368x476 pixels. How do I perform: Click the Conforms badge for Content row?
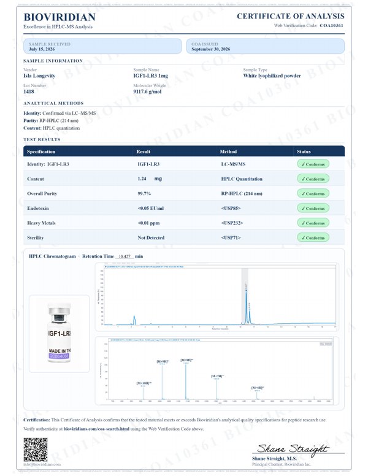(x=313, y=178)
